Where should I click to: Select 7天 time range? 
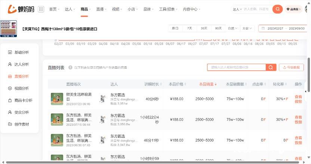(x=190, y=28)
